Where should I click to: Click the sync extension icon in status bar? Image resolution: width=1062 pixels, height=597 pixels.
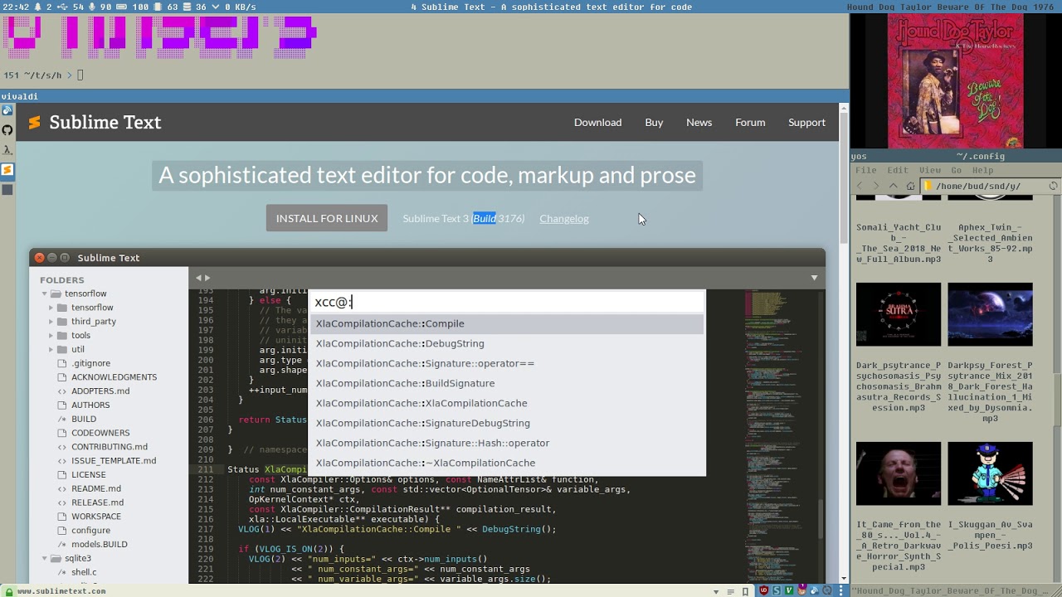click(x=827, y=590)
